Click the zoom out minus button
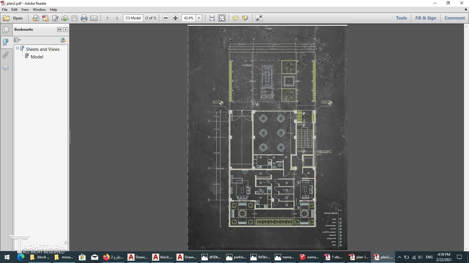The height and width of the screenshot is (263, 469). tap(166, 18)
